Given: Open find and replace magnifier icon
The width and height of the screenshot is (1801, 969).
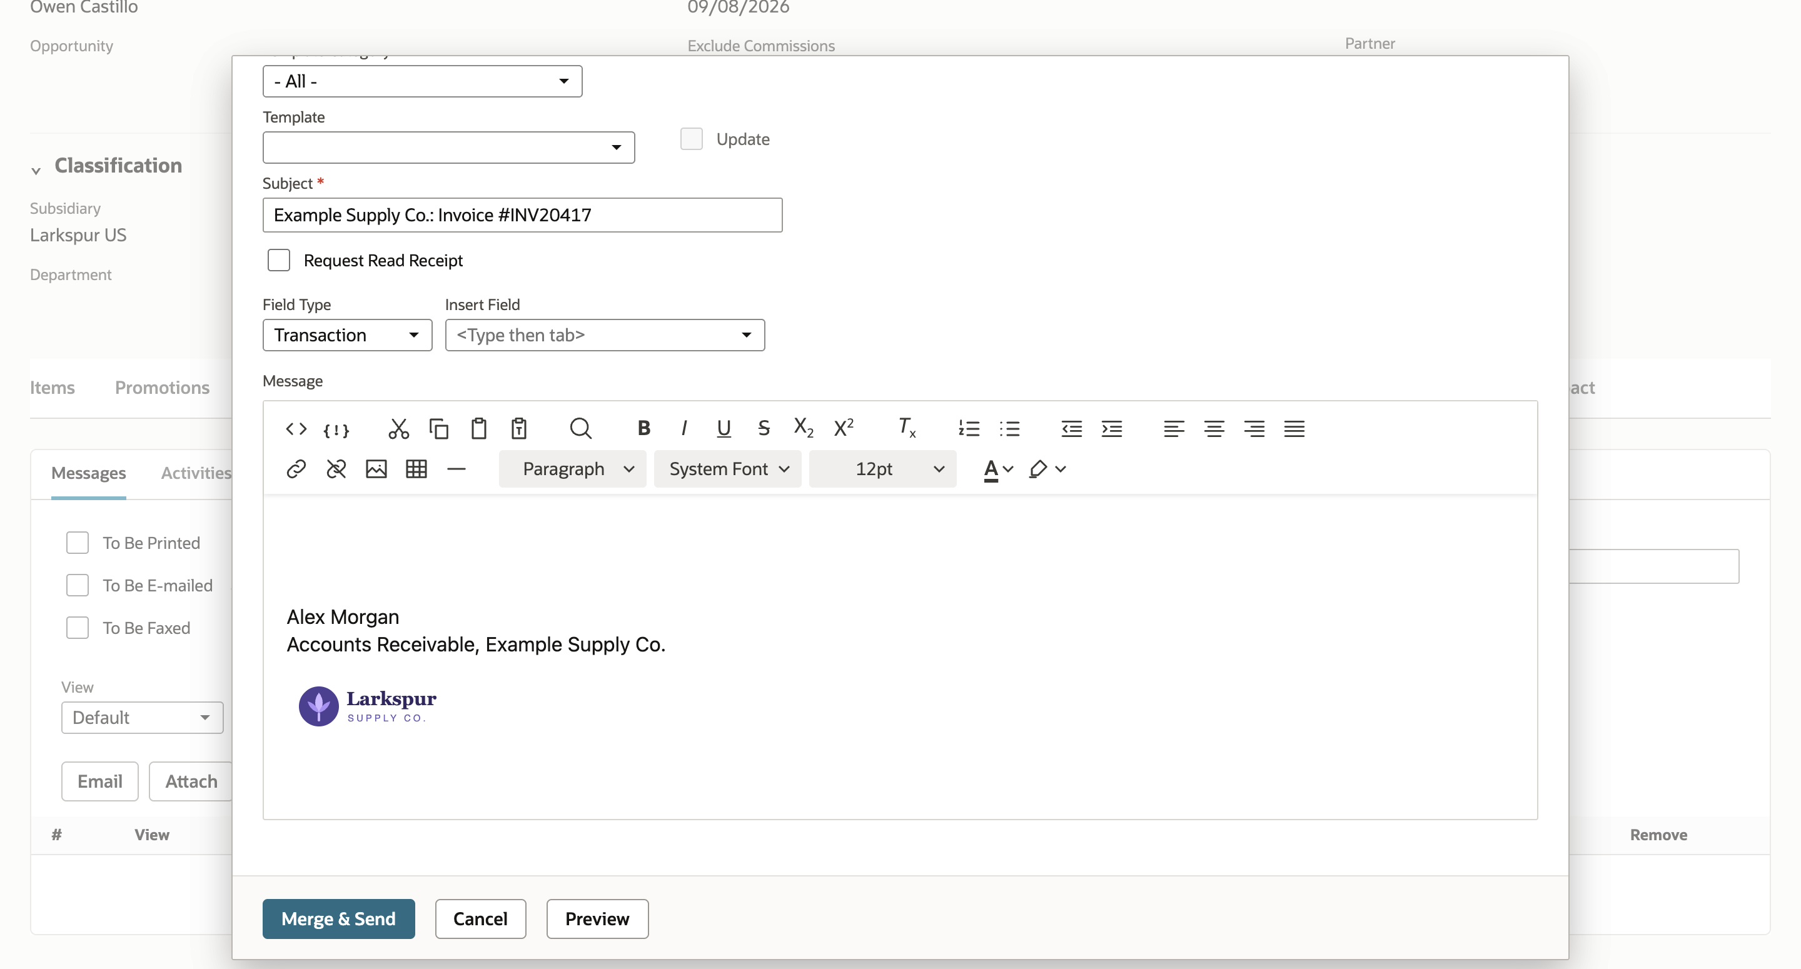Looking at the screenshot, I should 580,429.
